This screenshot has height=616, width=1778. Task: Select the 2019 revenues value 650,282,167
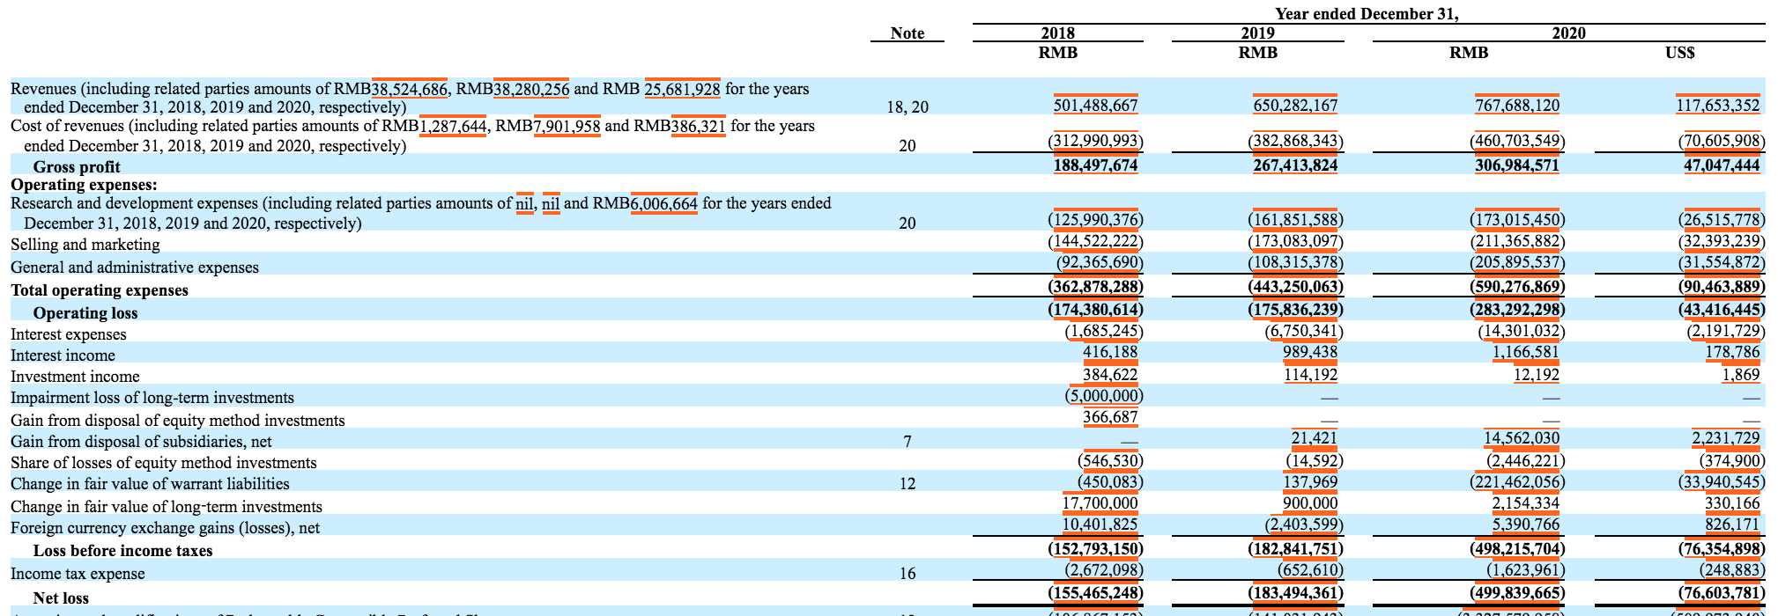[x=1294, y=106]
